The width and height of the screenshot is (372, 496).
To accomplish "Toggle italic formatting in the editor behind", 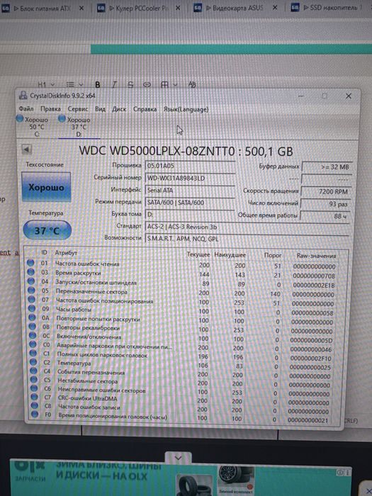I will [114, 84].
